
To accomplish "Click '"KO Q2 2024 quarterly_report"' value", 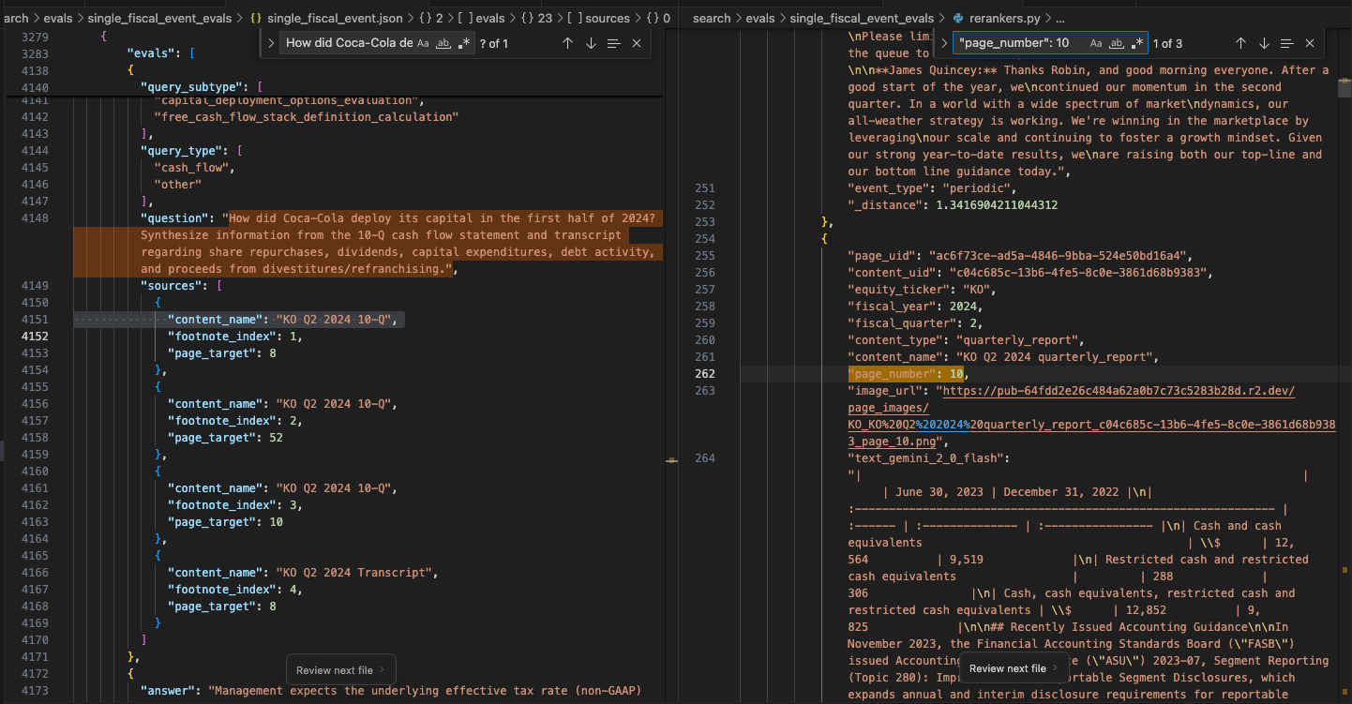I will tap(1057, 357).
